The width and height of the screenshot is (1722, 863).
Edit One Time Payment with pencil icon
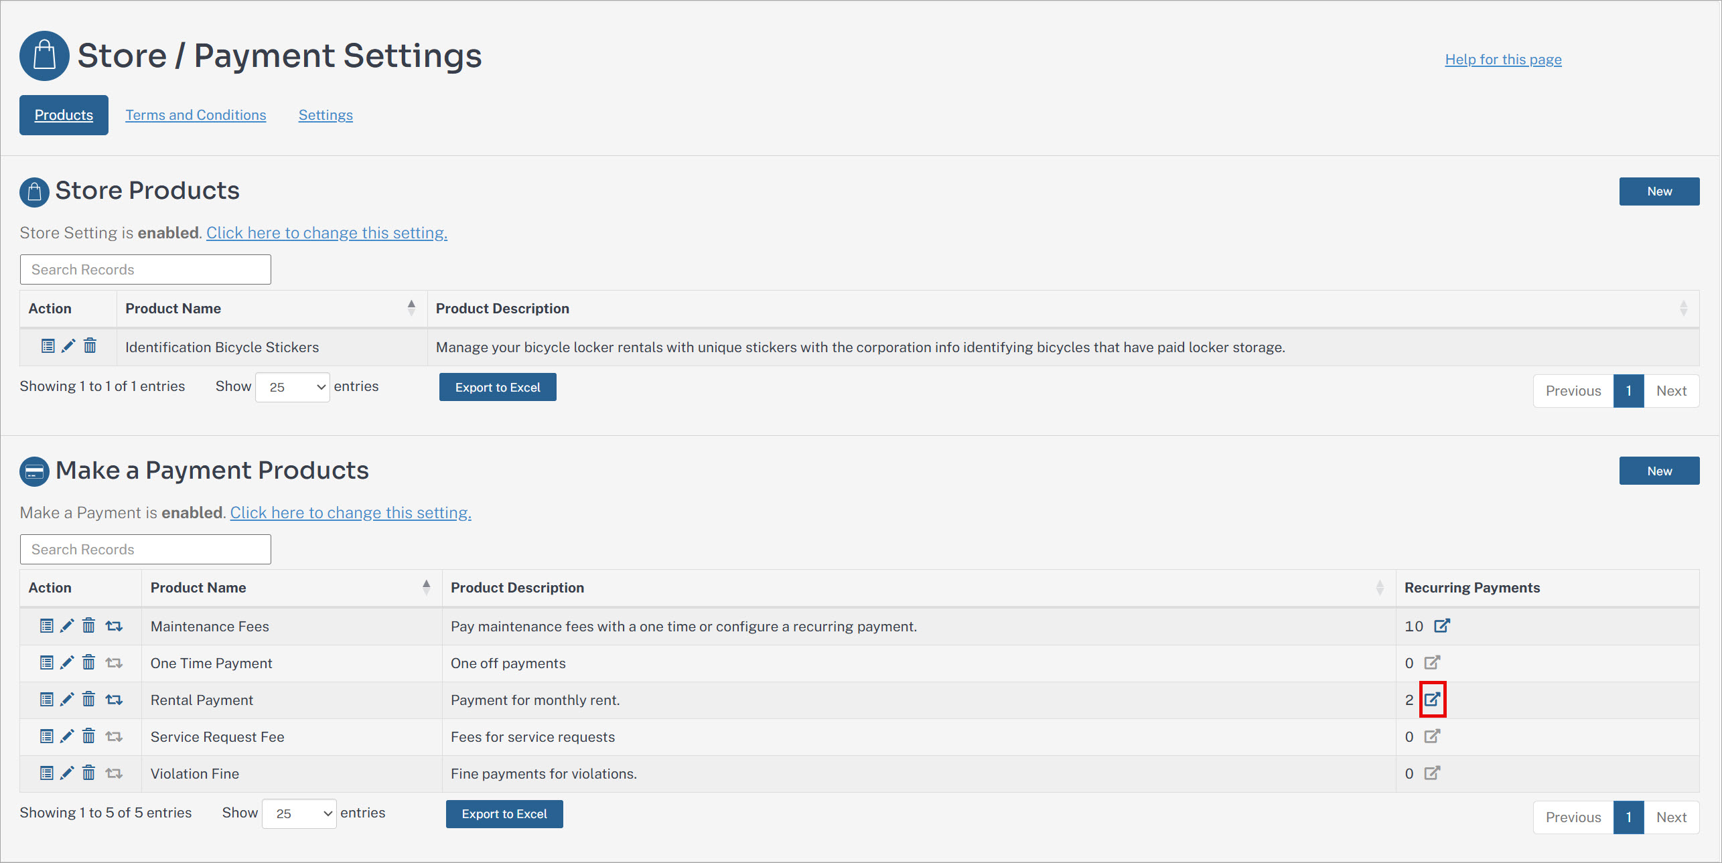[67, 663]
